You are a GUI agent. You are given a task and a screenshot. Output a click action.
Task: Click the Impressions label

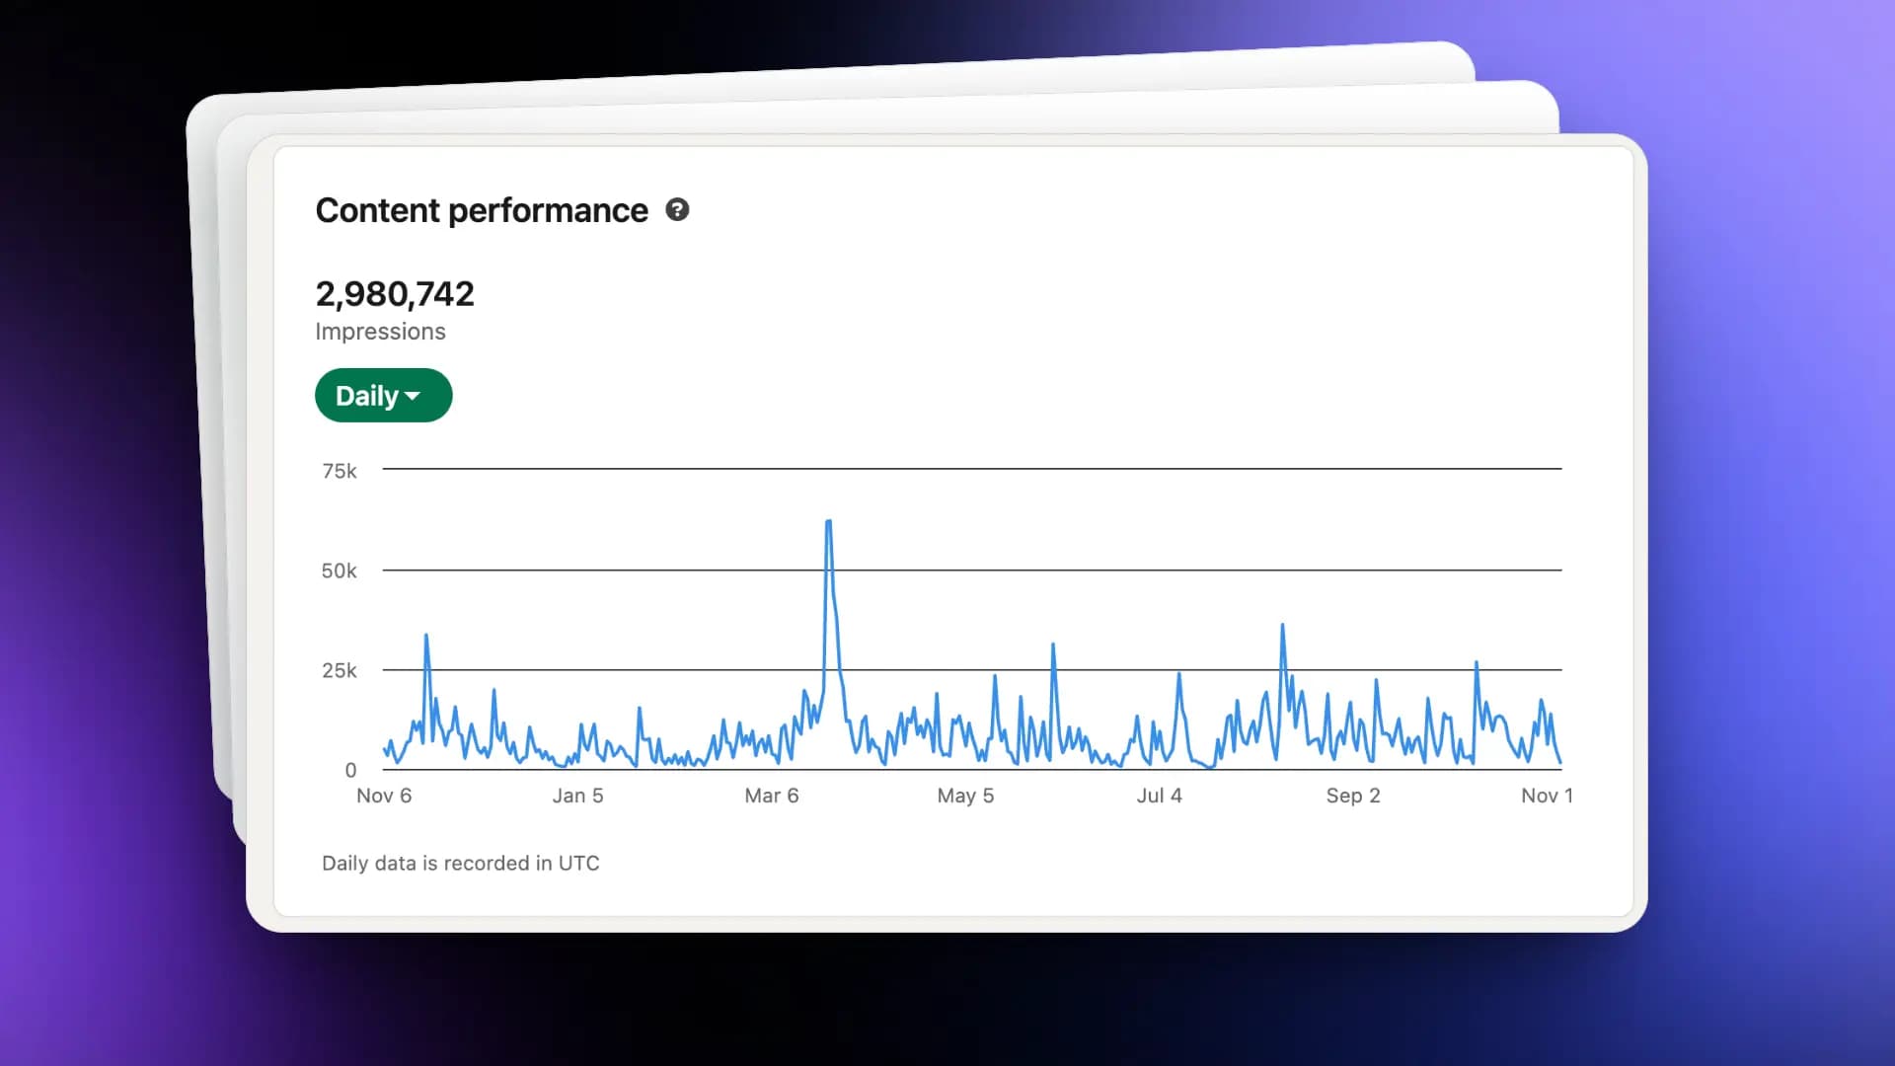pos(380,332)
